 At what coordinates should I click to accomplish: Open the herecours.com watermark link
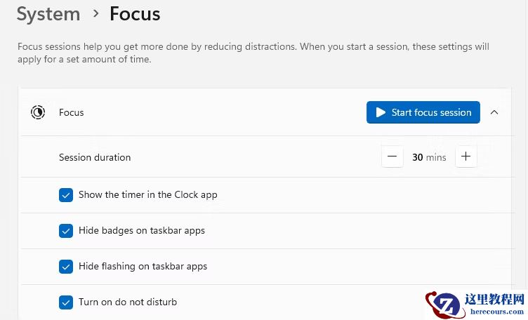click(497, 312)
